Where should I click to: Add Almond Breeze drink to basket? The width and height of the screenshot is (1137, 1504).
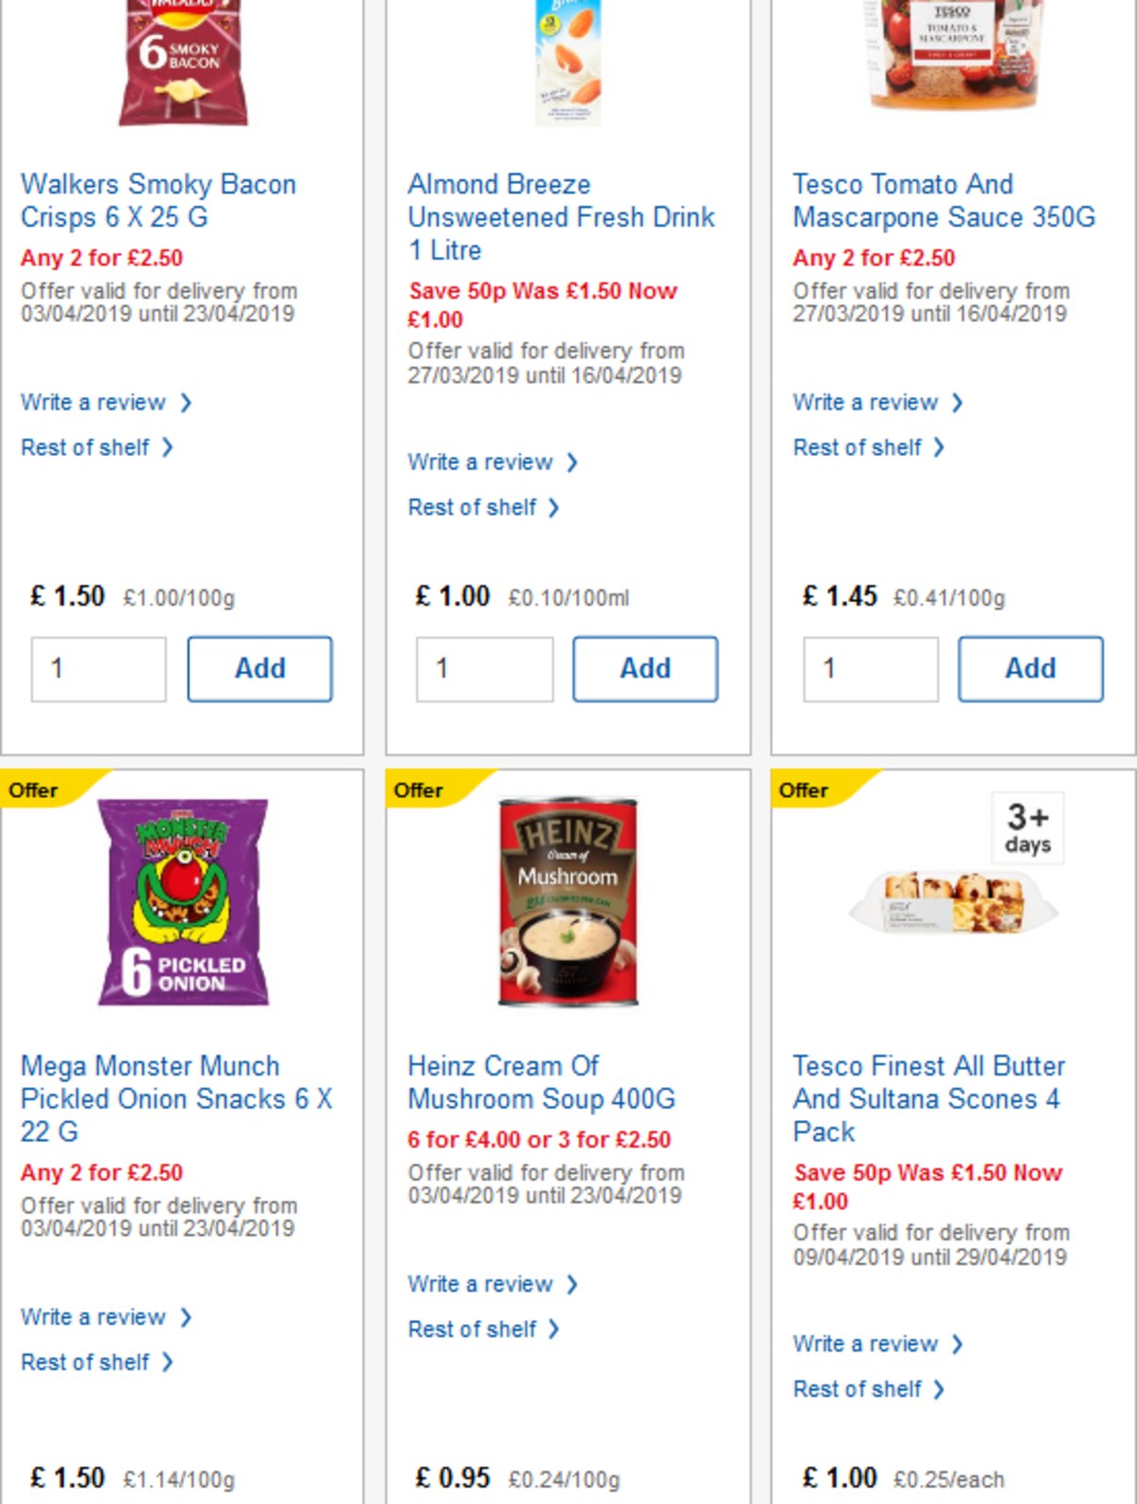tap(645, 668)
